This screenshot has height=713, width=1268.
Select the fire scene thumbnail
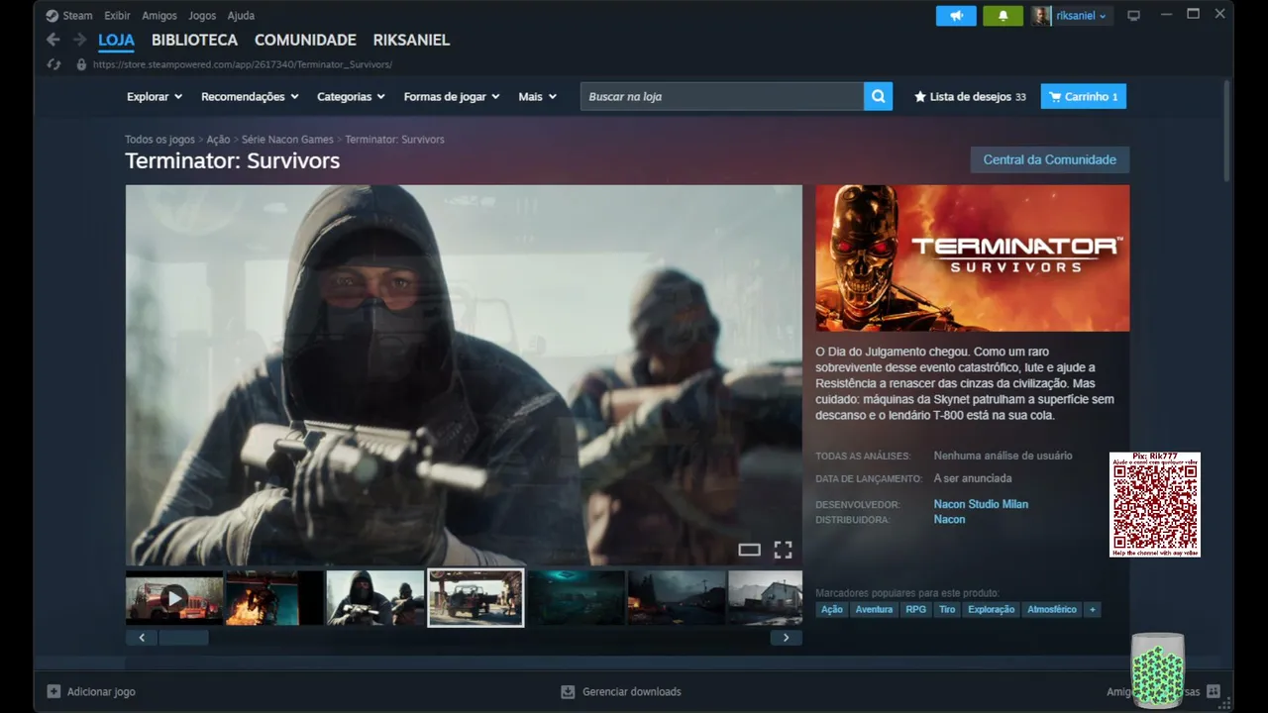coord(274,598)
